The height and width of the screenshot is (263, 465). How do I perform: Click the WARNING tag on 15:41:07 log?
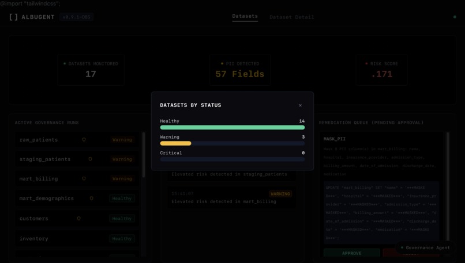[x=280, y=194]
